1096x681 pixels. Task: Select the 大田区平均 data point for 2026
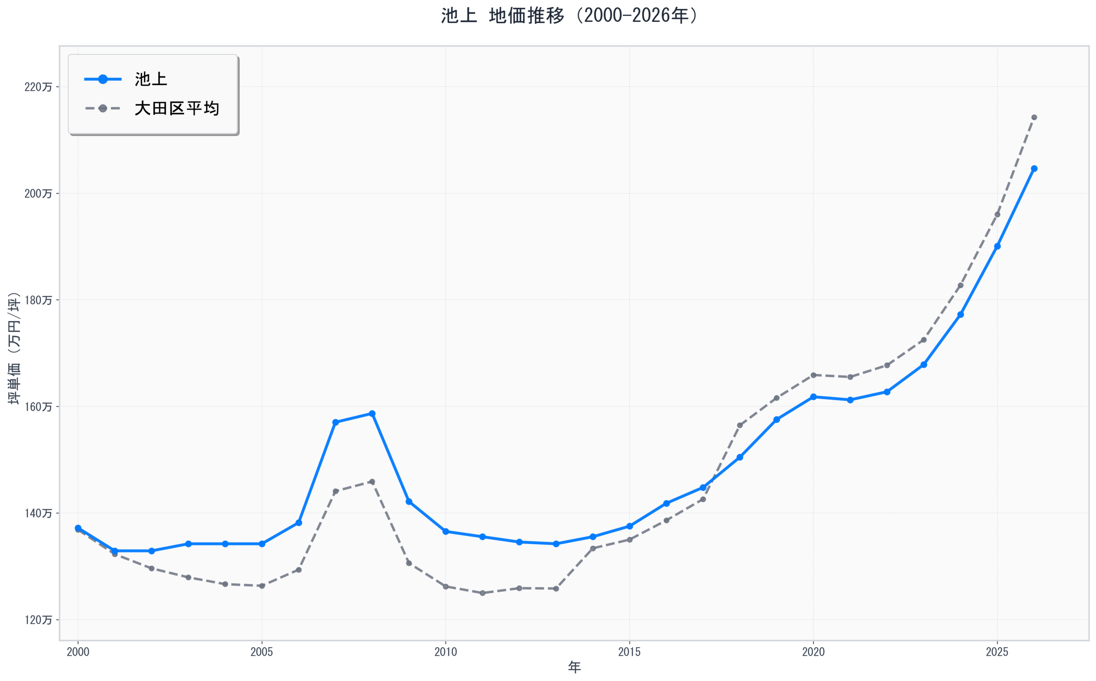click(x=1034, y=118)
